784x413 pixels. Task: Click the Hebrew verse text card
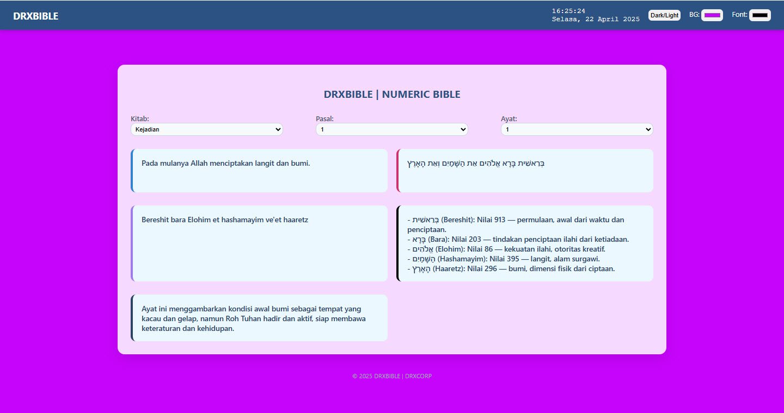point(525,171)
